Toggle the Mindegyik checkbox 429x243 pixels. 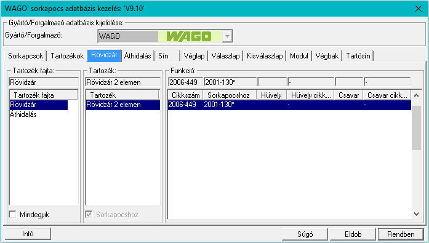coord(12,214)
